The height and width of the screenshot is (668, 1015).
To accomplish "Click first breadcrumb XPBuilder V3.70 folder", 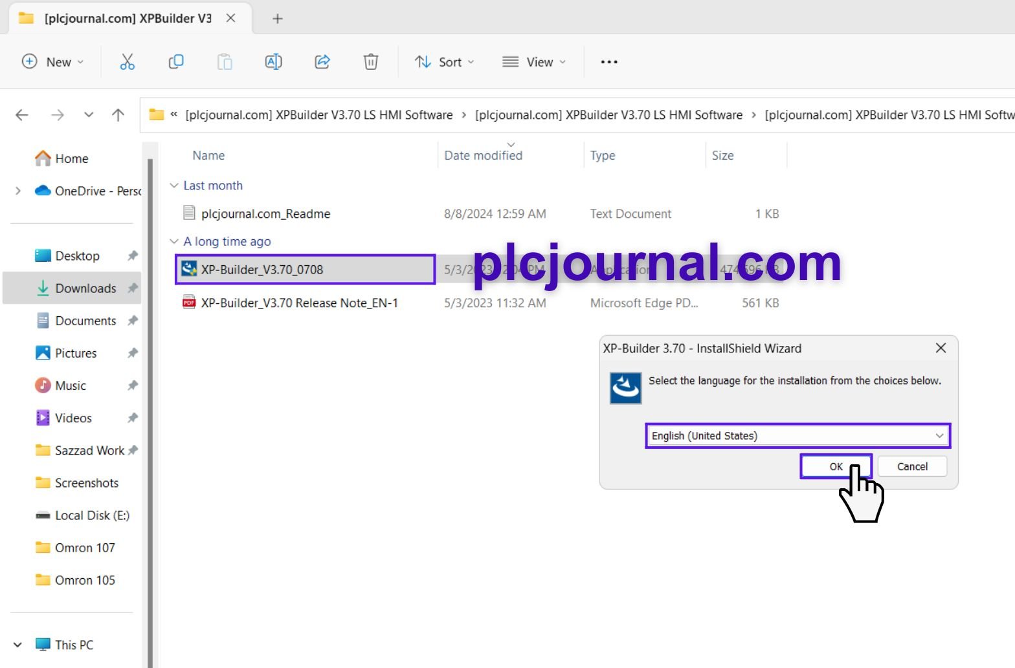I will 319,115.
